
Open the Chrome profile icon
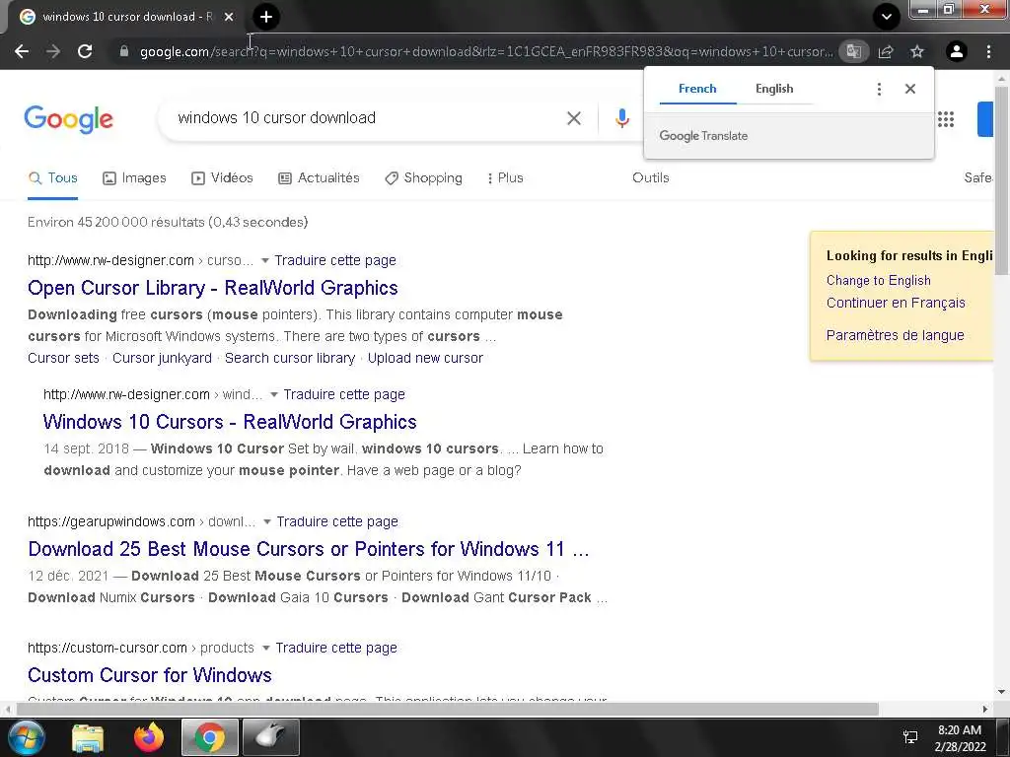pos(957,51)
